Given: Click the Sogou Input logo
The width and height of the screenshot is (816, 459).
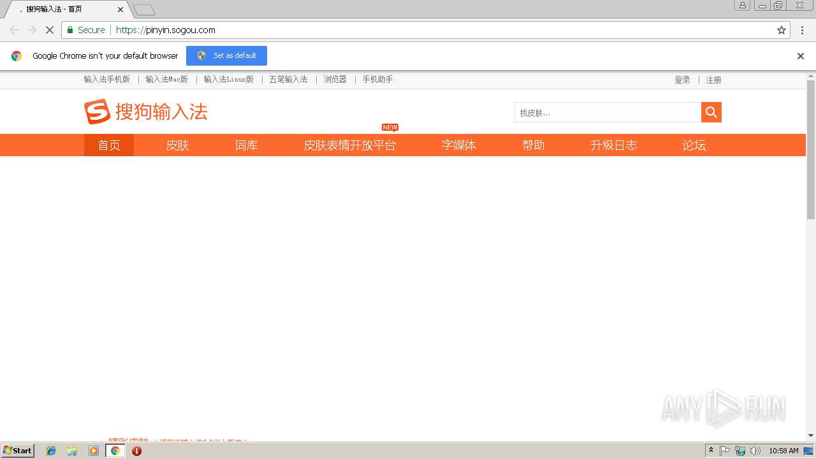Looking at the screenshot, I should (x=146, y=112).
